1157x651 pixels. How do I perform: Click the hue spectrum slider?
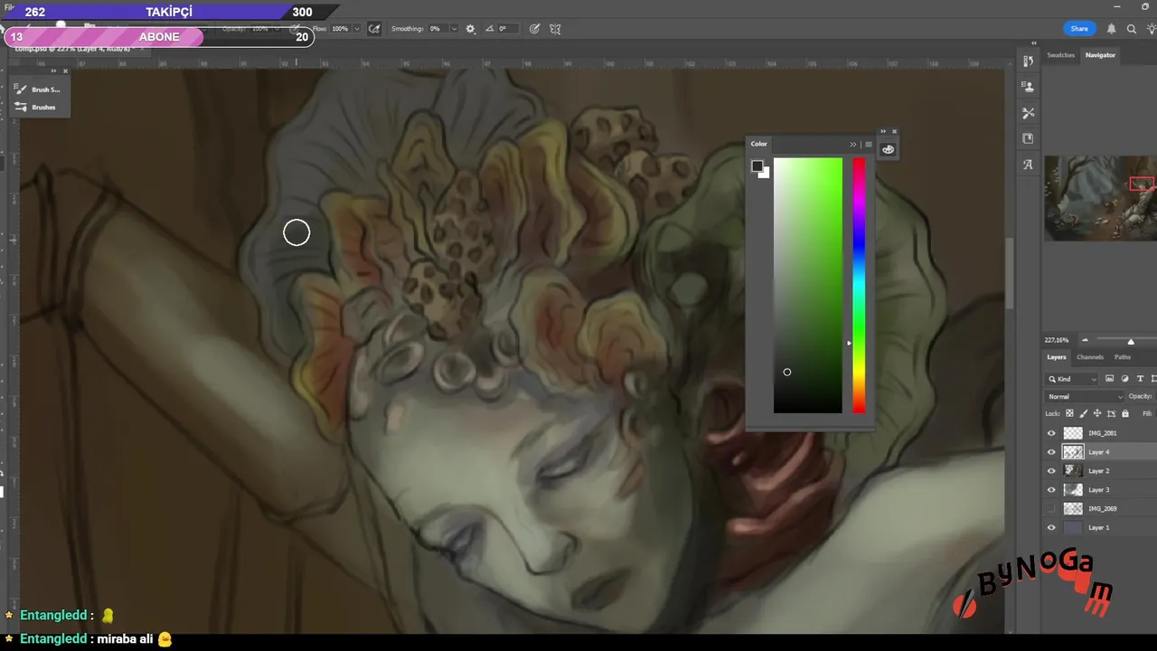(x=859, y=286)
